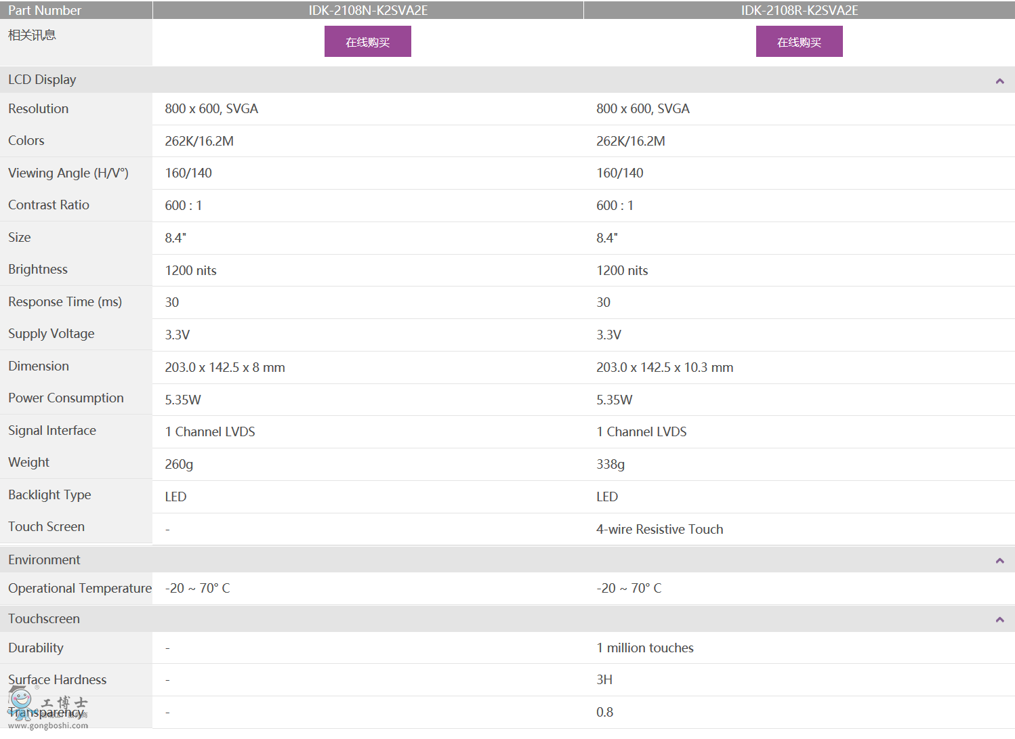Select the IDK-2108N-K2SVA2E column header

(x=368, y=10)
